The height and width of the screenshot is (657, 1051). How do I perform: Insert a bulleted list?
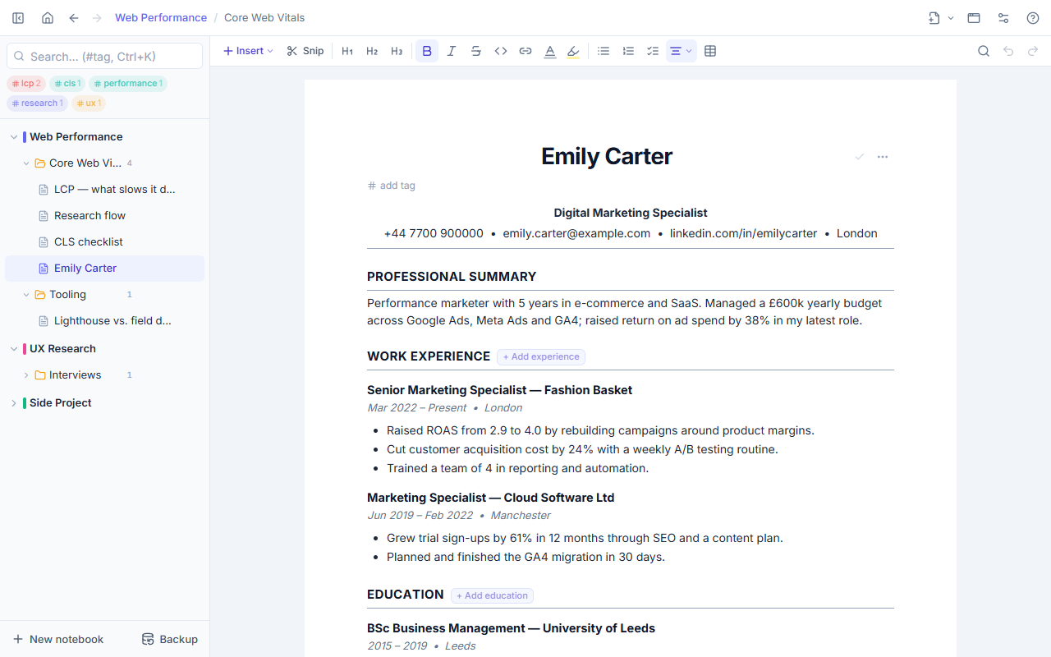pos(604,51)
